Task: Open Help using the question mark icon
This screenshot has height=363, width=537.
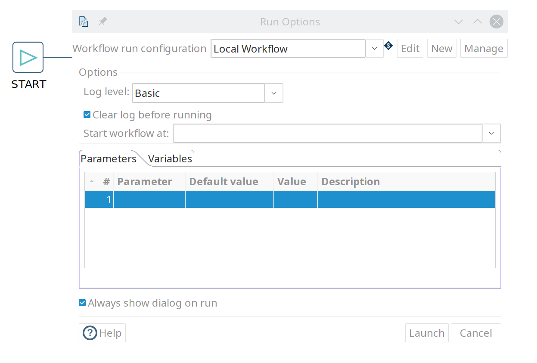Action: point(90,333)
